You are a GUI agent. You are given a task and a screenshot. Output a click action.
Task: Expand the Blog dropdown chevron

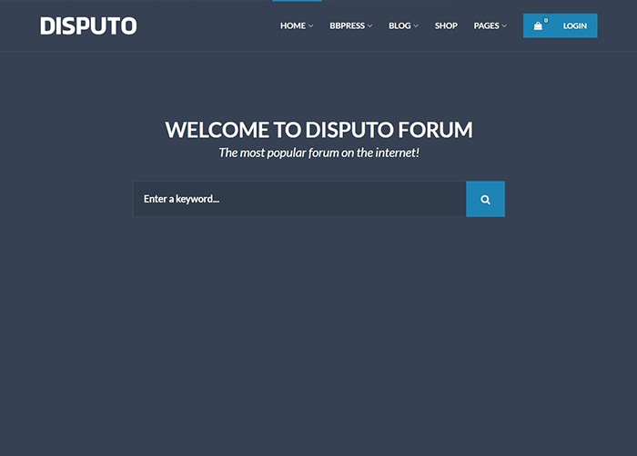(x=416, y=26)
